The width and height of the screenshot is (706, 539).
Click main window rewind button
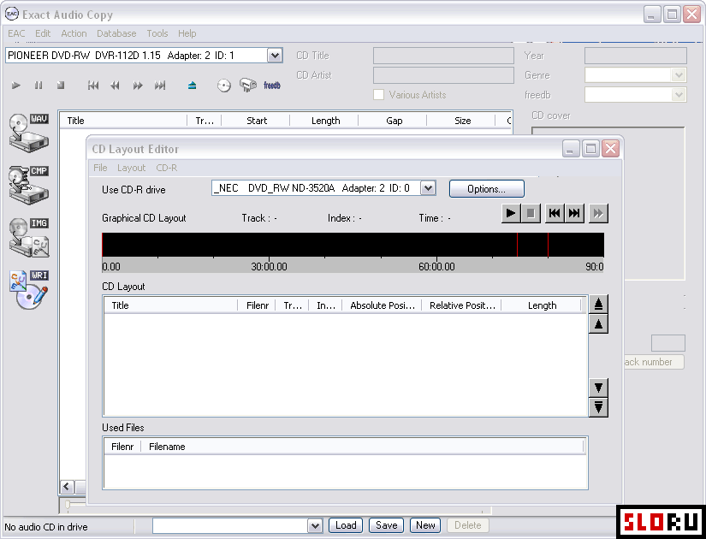pos(116,85)
